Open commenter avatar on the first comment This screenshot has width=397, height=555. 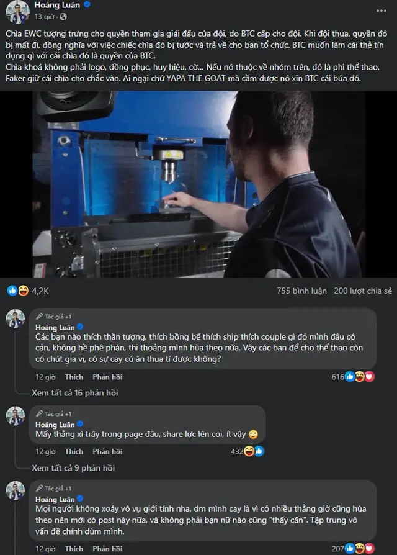[16, 319]
